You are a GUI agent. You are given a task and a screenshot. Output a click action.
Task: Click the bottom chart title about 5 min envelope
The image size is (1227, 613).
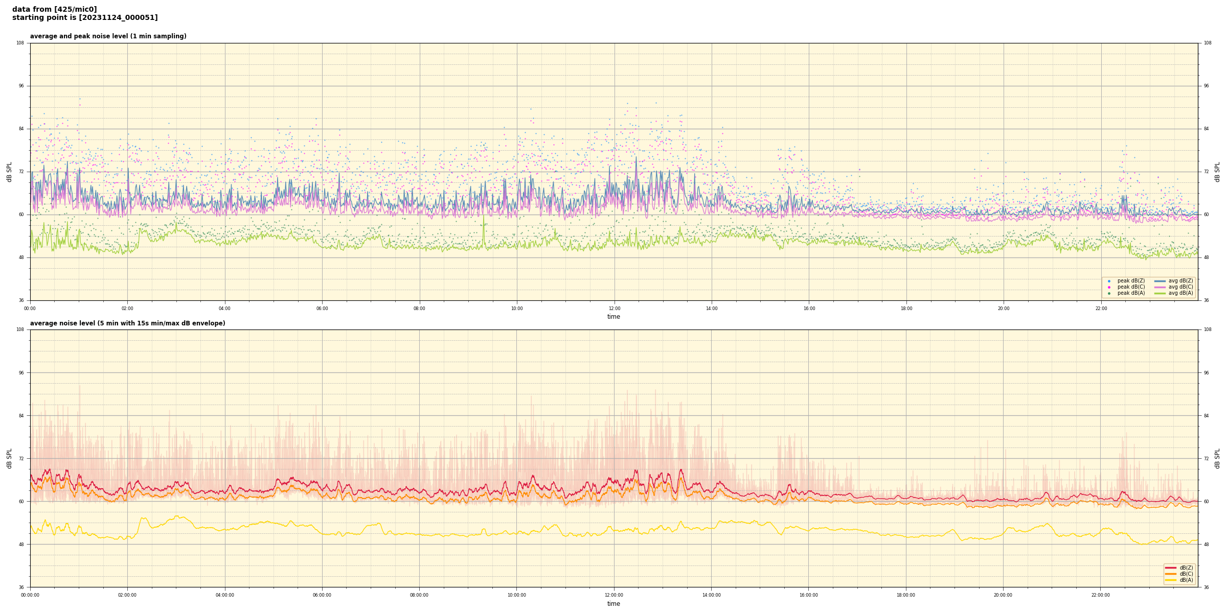pos(127,323)
